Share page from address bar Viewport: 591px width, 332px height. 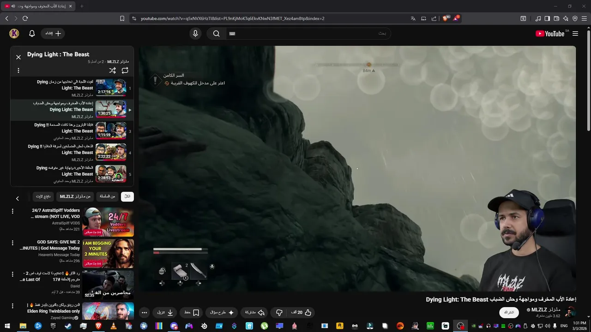[434, 18]
